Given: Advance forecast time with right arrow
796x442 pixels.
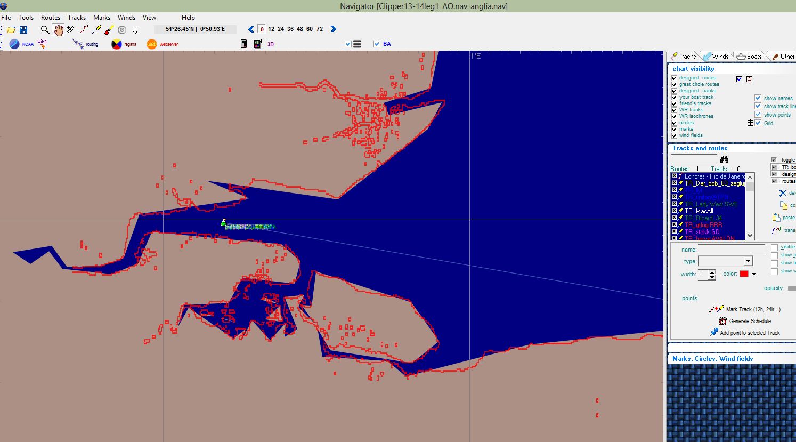Looking at the screenshot, I should tap(334, 29).
